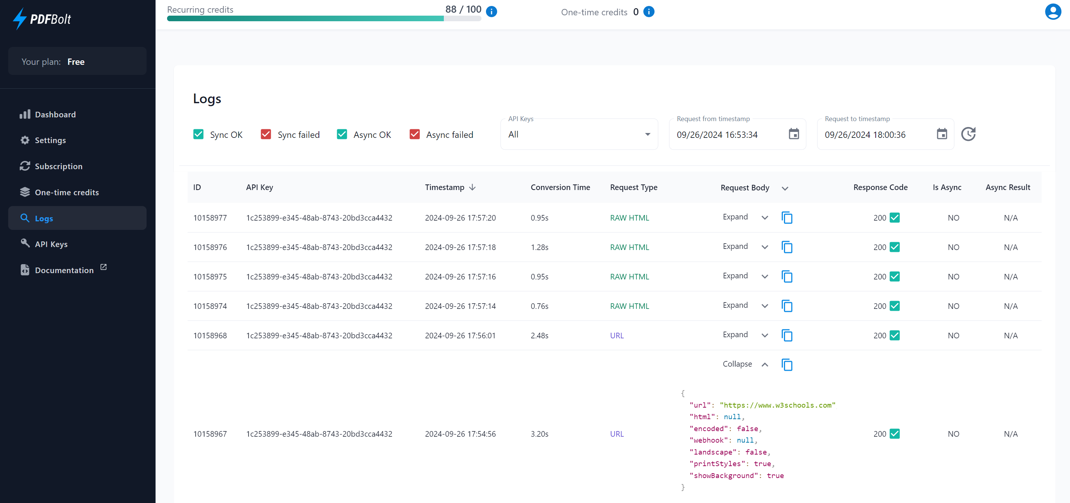Viewport: 1070px width, 503px height.
Task: Click the 200 response code of log 10158976
Action: coord(879,247)
